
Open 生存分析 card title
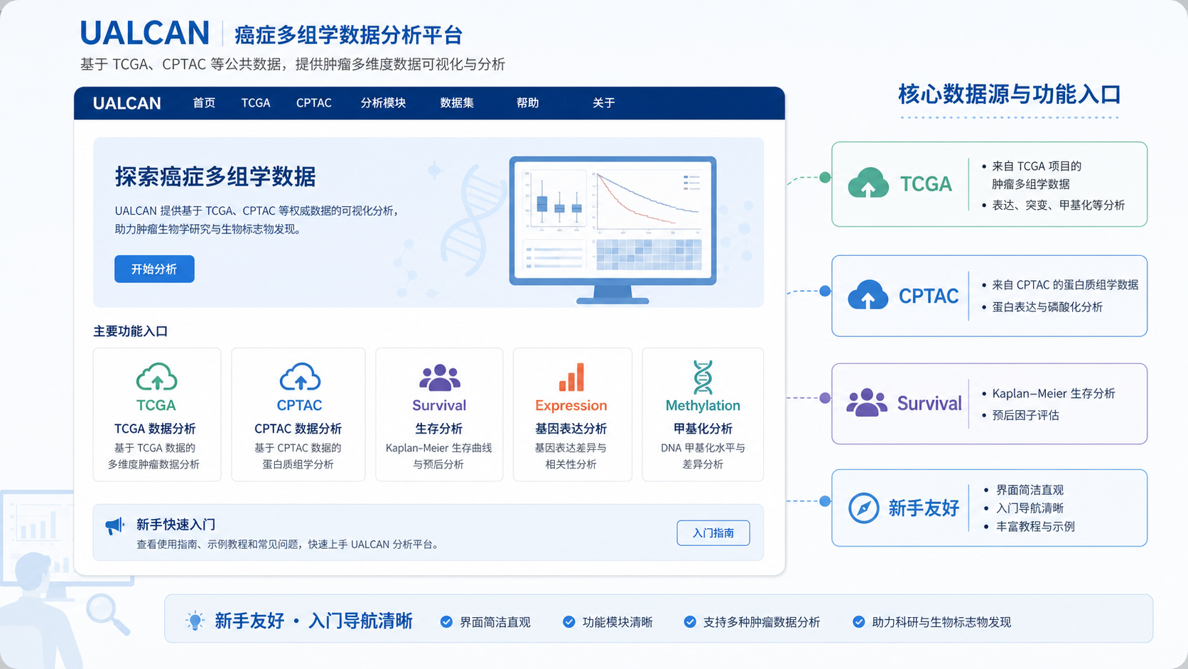point(439,429)
